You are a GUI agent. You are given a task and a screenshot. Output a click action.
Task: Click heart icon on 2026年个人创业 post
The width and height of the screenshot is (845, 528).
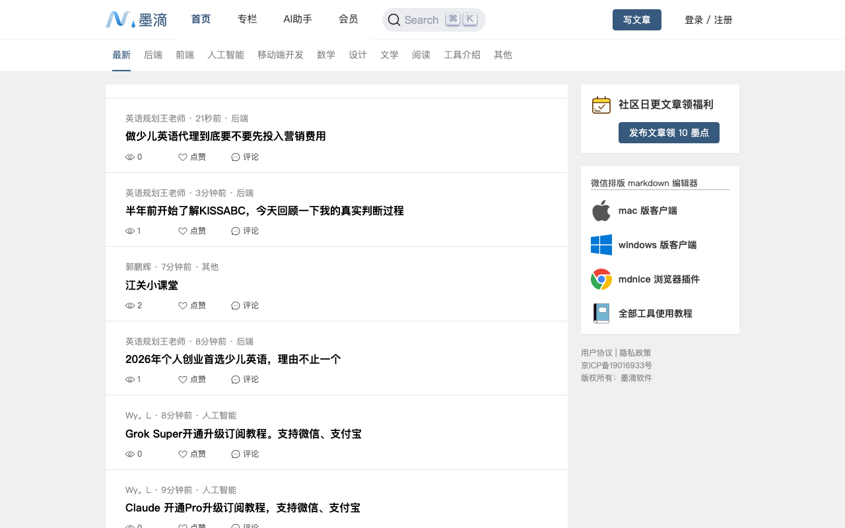click(x=183, y=379)
